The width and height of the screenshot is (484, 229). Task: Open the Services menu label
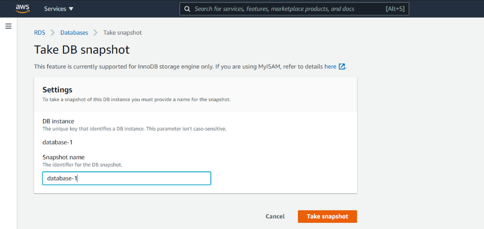point(55,9)
